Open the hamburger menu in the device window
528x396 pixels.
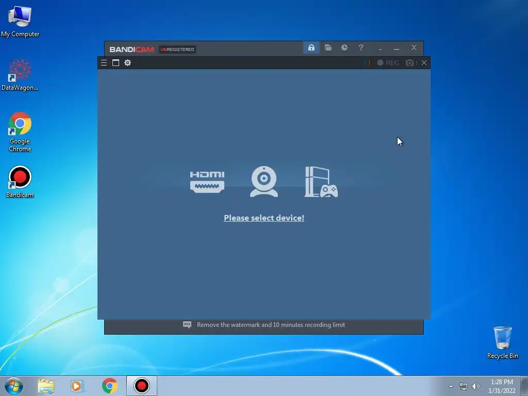[x=104, y=62]
